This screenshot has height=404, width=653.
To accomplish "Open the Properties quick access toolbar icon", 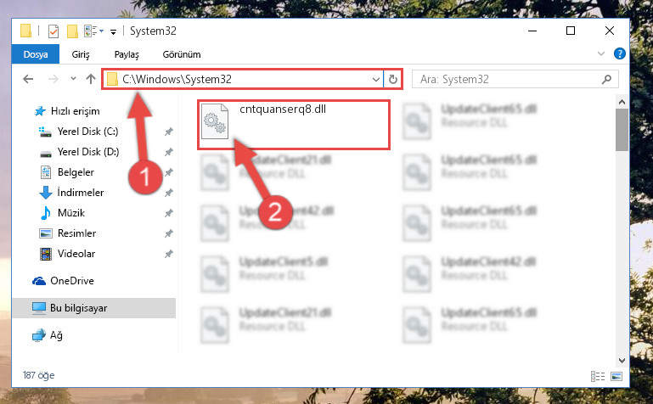I will [53, 31].
